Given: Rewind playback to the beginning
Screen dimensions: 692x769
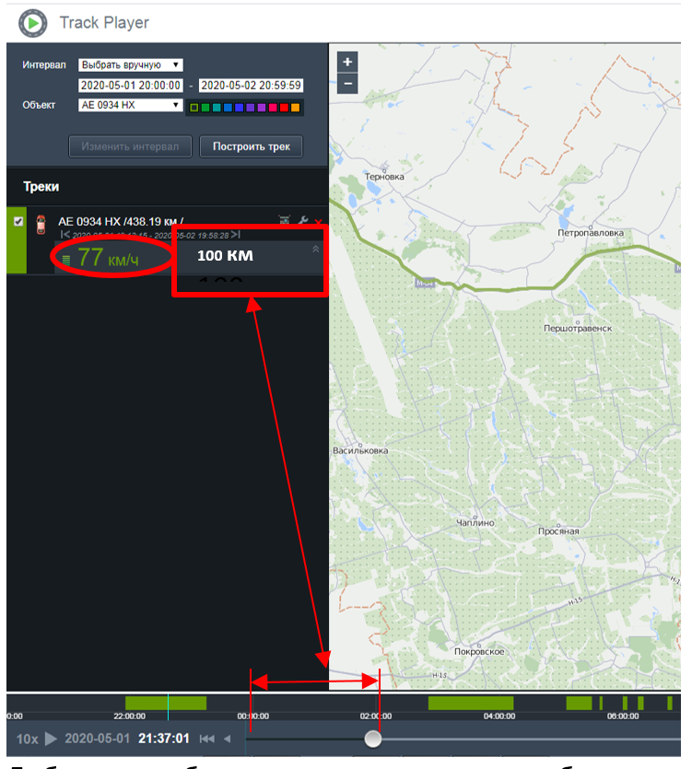Looking at the screenshot, I should (205, 739).
